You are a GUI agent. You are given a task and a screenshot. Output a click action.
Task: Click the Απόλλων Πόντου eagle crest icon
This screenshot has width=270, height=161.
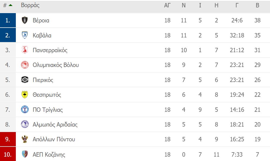(x=25, y=139)
